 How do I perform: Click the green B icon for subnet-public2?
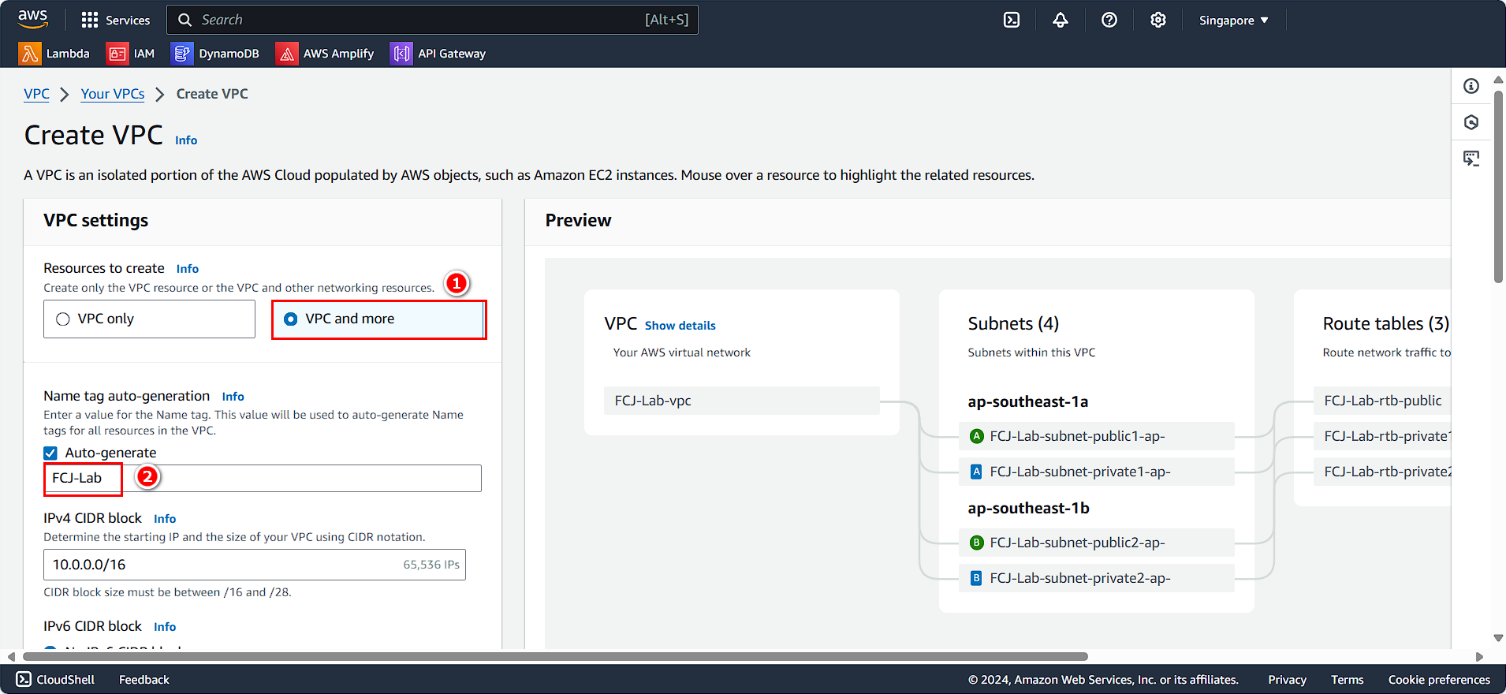pos(976,543)
